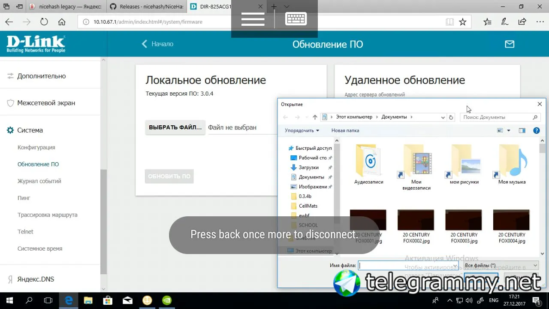This screenshot has width=549, height=309.
Task: Click Новая папка in the dialog toolbar
Action: coord(345,130)
